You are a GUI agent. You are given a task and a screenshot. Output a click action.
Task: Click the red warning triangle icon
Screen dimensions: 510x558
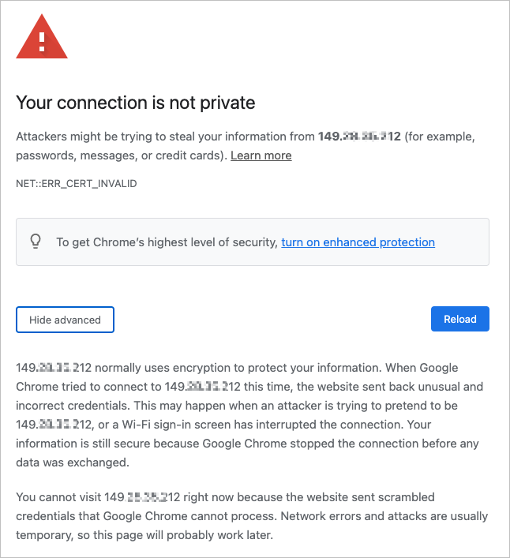[42, 37]
